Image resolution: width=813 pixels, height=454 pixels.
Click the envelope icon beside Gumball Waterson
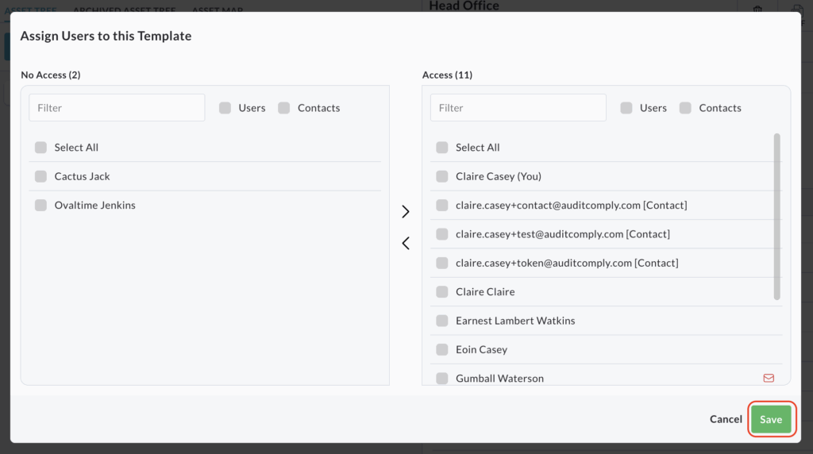(x=768, y=379)
